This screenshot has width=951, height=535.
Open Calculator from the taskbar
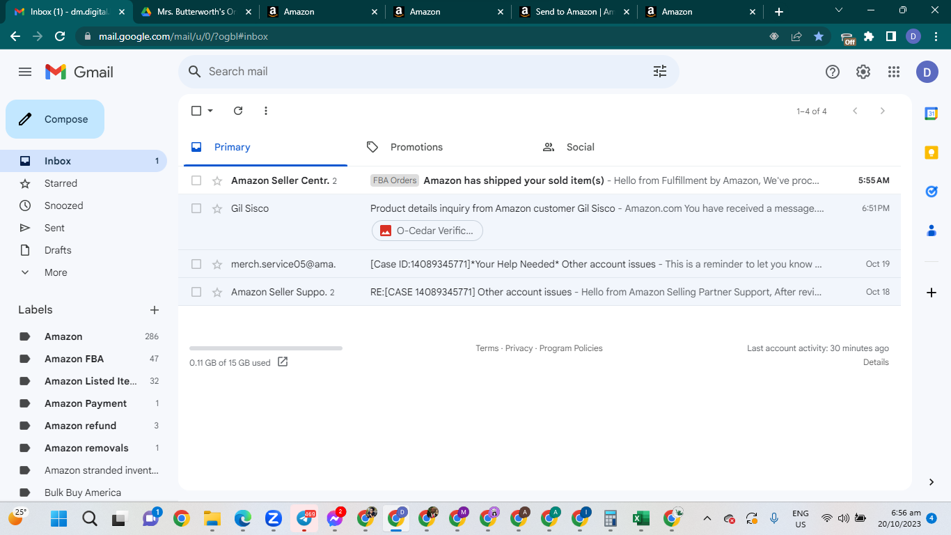pyautogui.click(x=610, y=518)
